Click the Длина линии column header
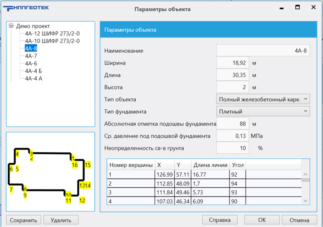The image size is (323, 227). 210,165
